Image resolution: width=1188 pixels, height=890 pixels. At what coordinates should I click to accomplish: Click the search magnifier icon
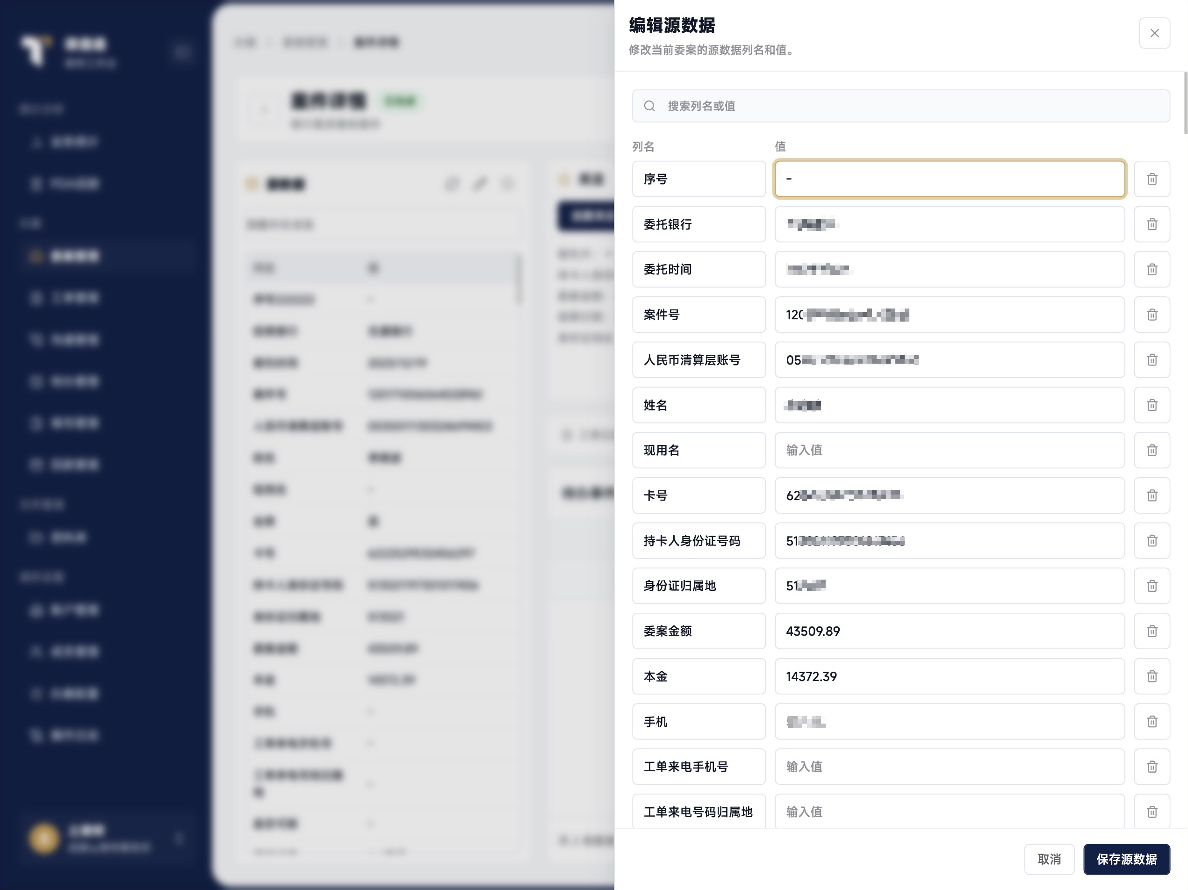[x=649, y=106]
